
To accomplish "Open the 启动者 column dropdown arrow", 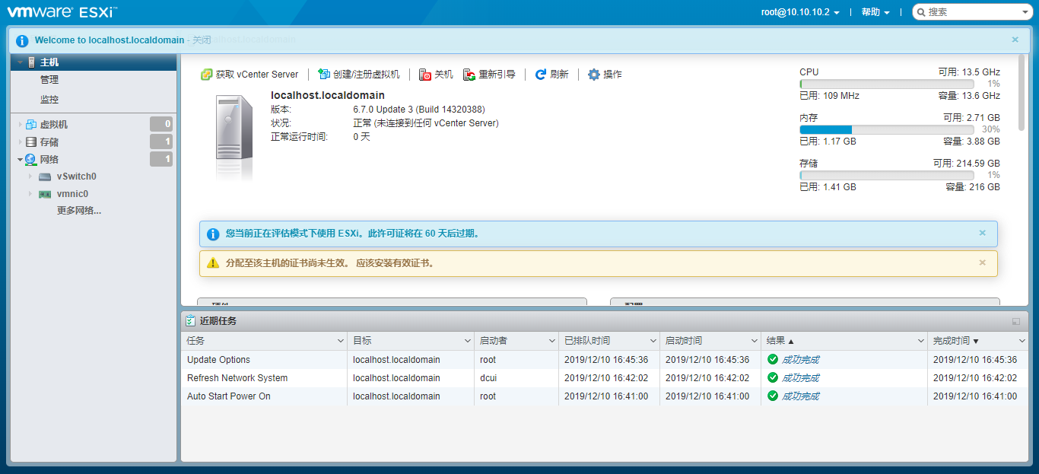I will 551,342.
